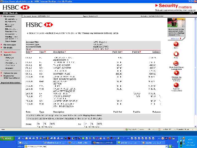Click the HSBC logo above the statement
197x148 pixels.
[x=39, y=25]
